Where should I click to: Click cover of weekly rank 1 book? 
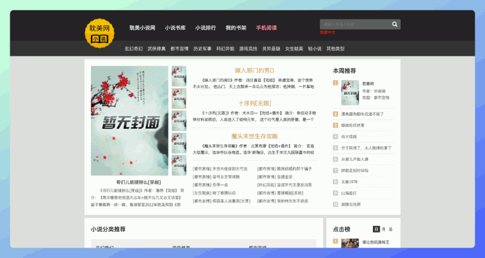[x=350, y=93]
